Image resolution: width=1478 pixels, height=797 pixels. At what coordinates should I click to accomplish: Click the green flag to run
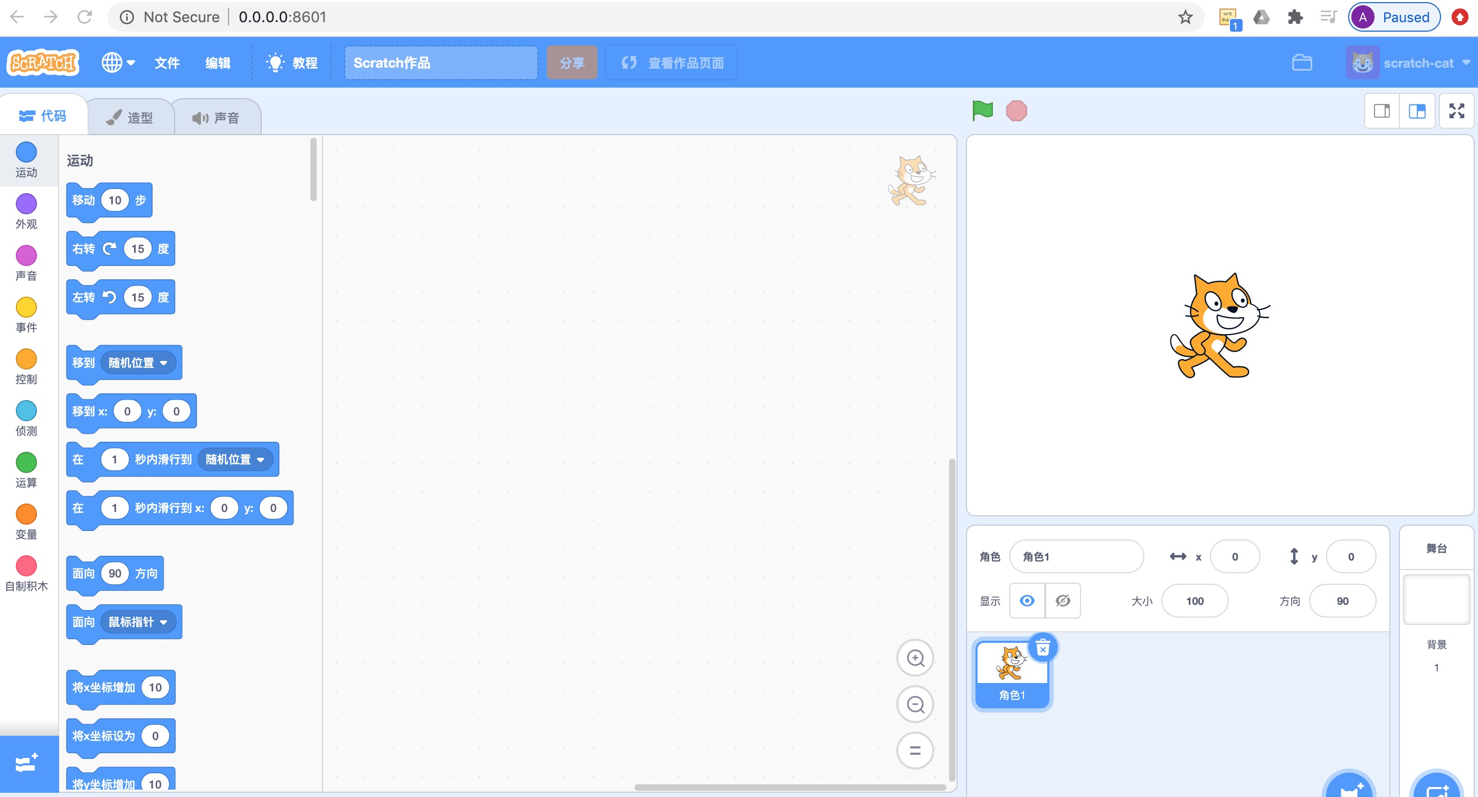pos(982,110)
